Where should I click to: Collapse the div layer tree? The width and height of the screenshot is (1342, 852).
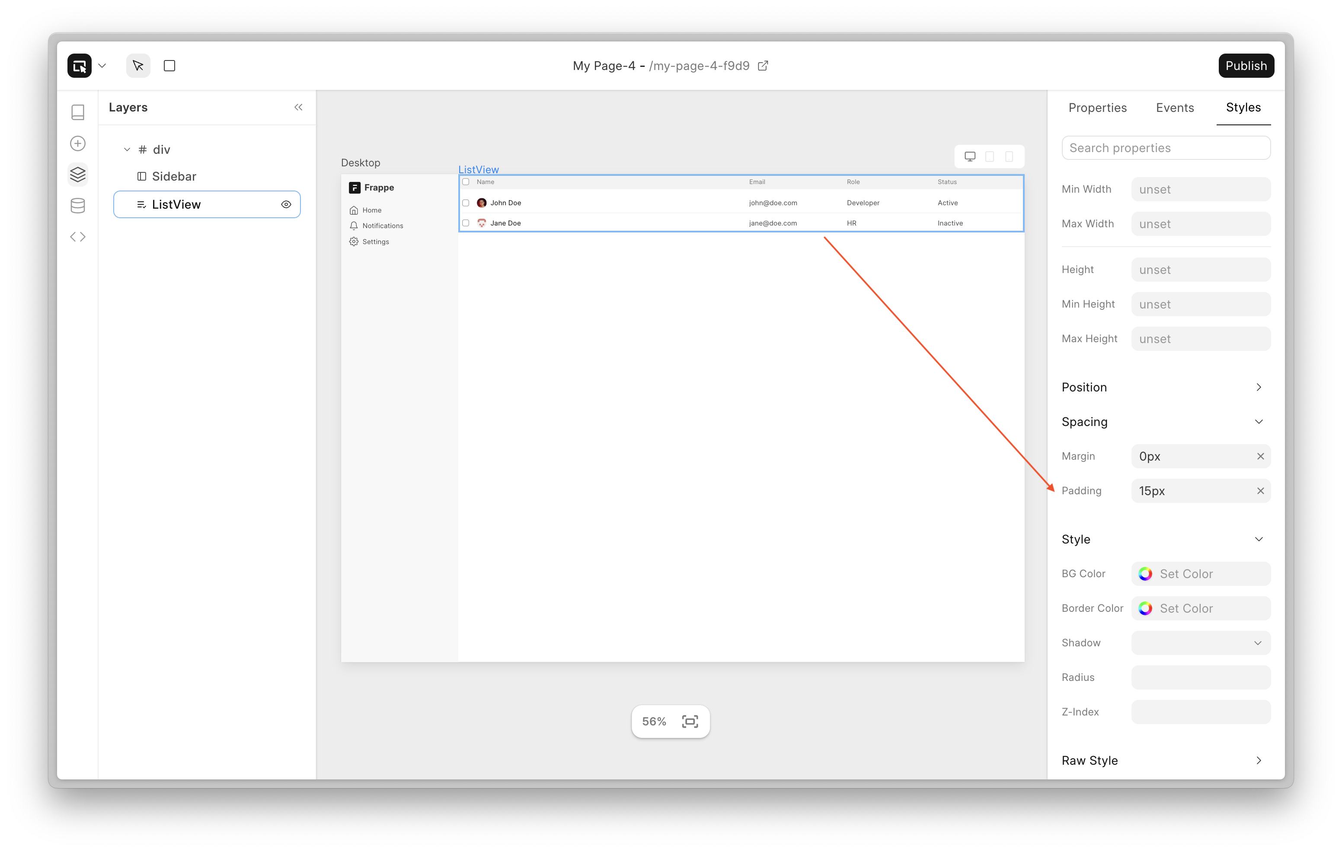(x=127, y=149)
